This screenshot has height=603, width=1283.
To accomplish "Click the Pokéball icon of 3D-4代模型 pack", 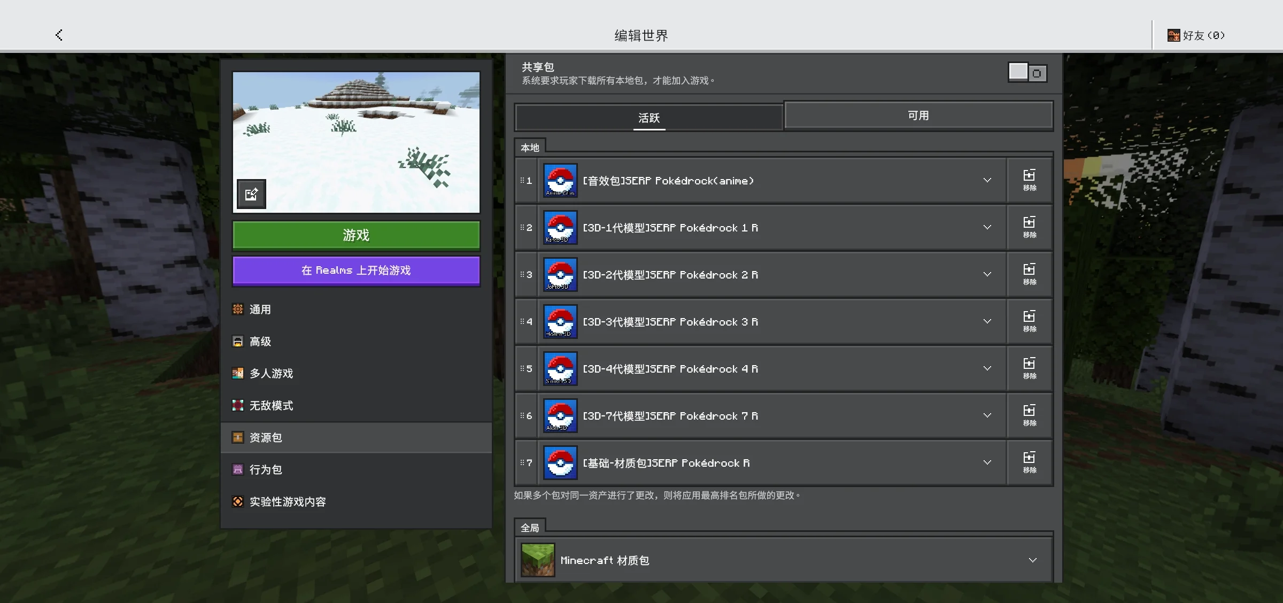I will pos(560,369).
